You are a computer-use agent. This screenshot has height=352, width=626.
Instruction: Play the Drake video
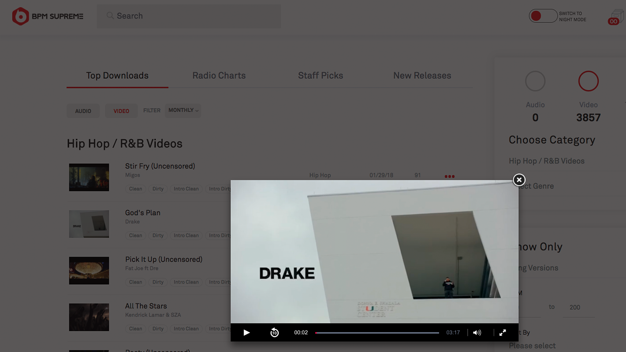pos(246,333)
